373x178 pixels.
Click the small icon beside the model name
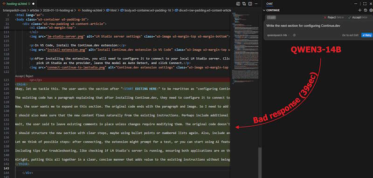(x=294, y=35)
